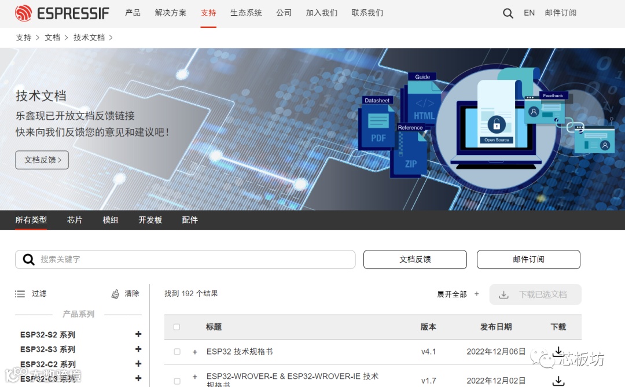Expand the ESP32-C3 系列 filter

(138, 378)
